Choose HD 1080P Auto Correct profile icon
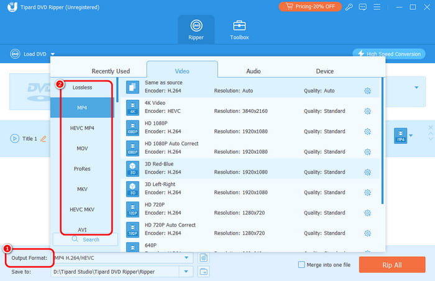The height and width of the screenshot is (281, 435). click(x=132, y=148)
